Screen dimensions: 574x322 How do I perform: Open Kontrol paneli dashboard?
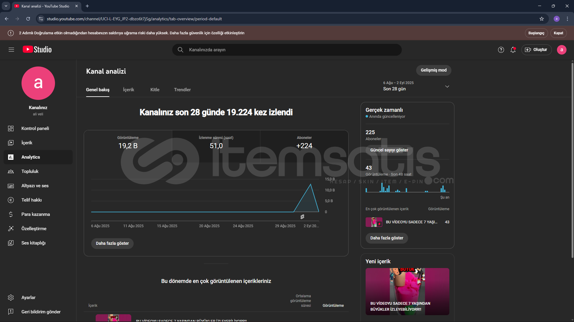click(x=38, y=129)
